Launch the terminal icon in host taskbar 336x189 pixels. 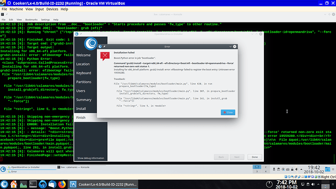[x=33, y=184]
